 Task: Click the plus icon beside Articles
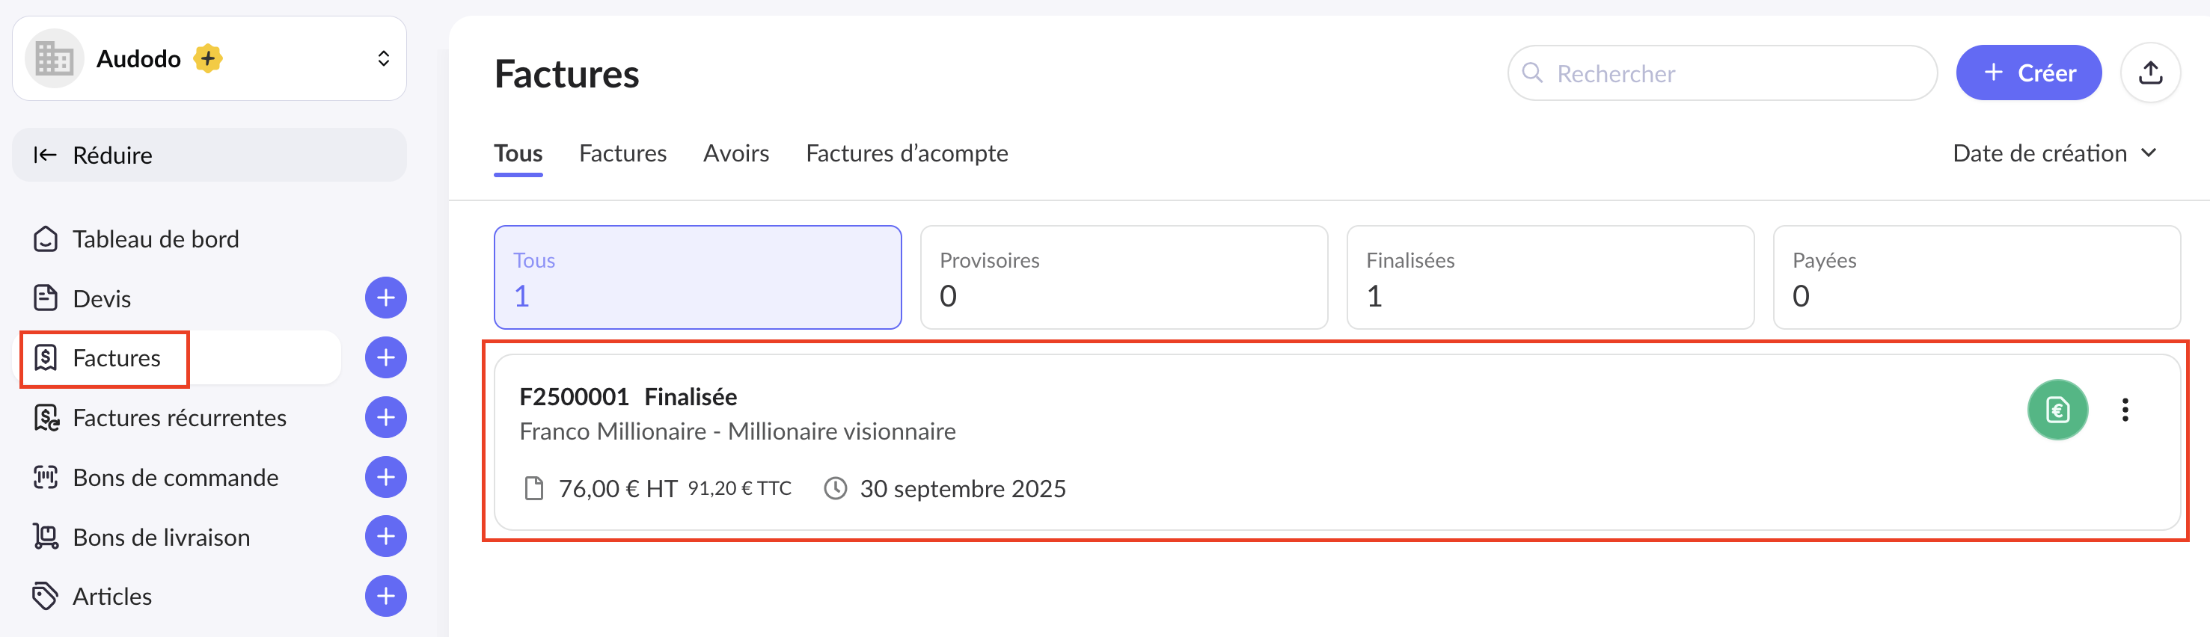[x=385, y=596]
